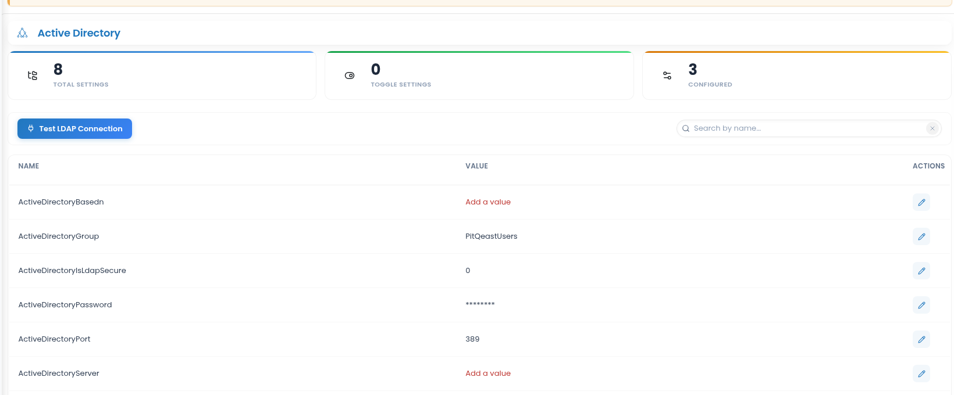
Task: Click the Configured sliders icon
Action: click(667, 76)
